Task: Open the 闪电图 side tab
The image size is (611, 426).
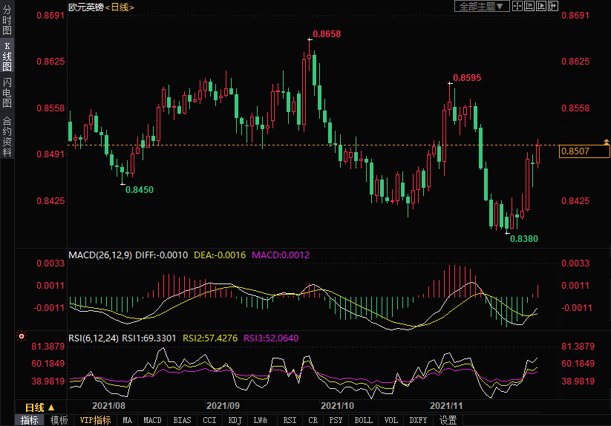Action: [x=7, y=93]
